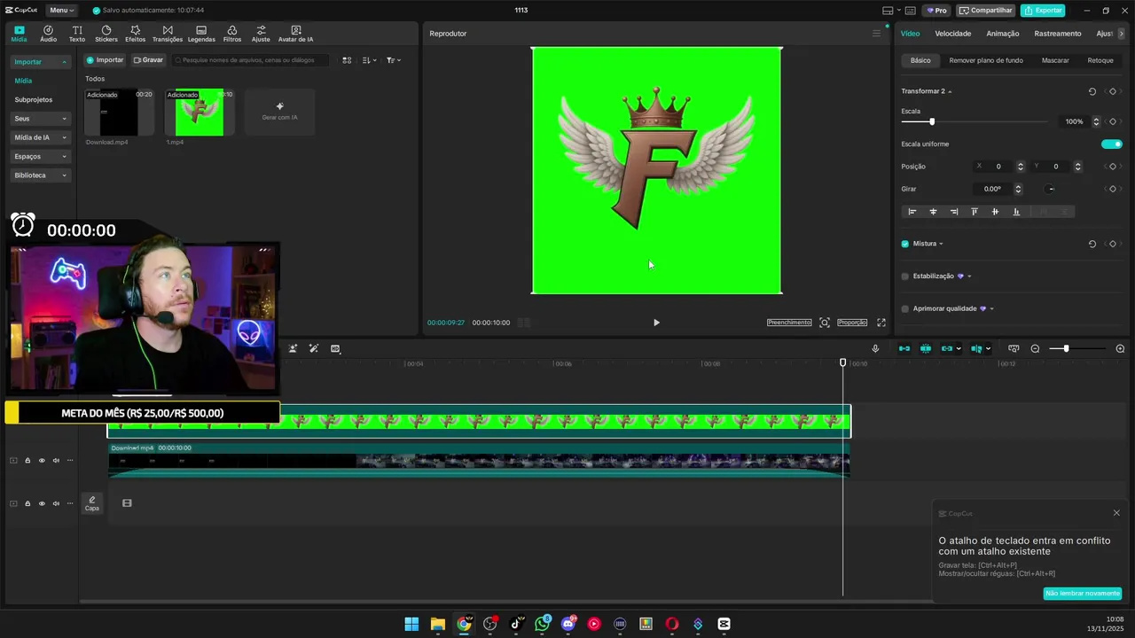Uncheck the Mistura checkbox

905,244
